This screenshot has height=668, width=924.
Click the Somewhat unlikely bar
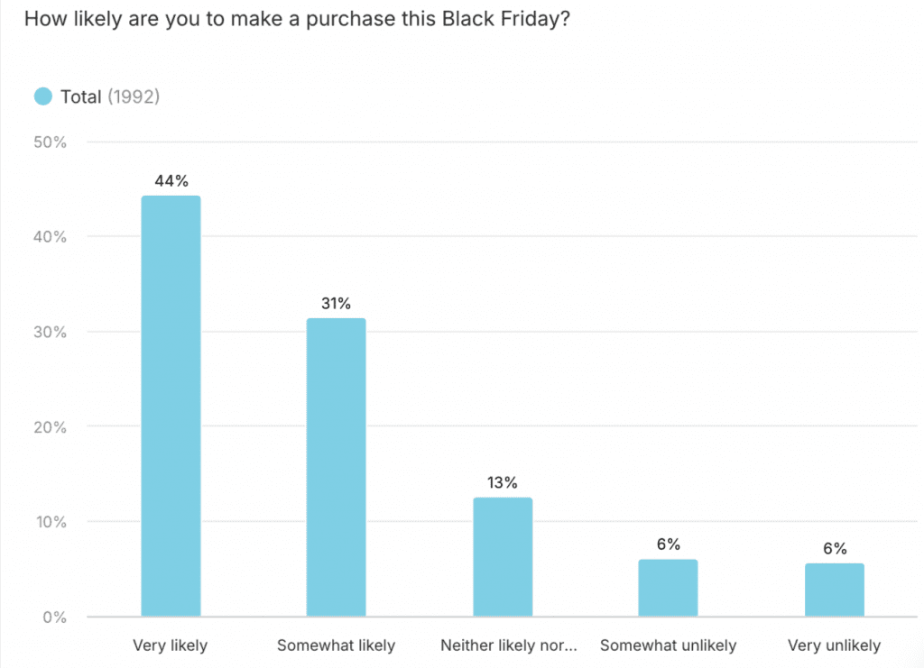point(668,588)
